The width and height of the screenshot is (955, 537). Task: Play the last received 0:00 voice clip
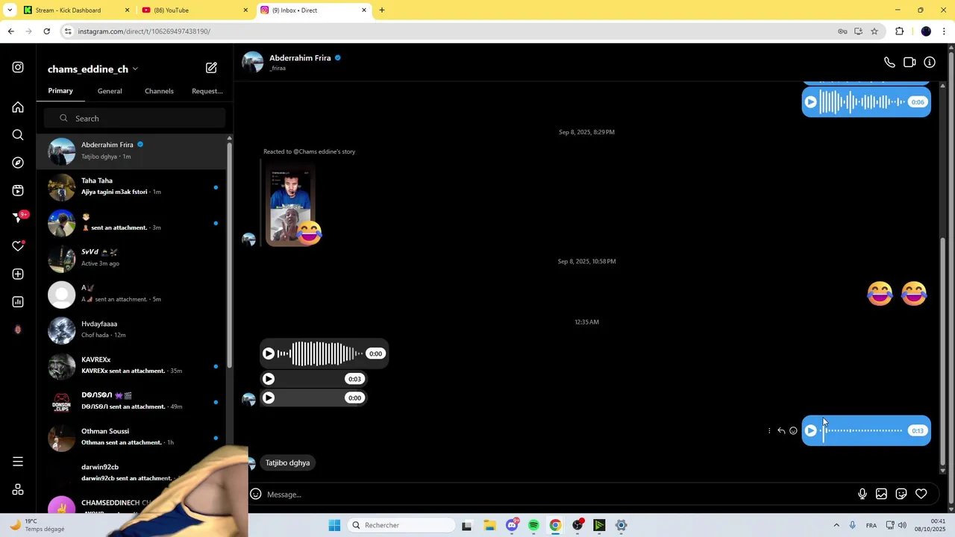269,398
